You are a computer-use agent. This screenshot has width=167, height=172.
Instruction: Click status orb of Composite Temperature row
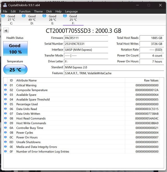(5, 90)
